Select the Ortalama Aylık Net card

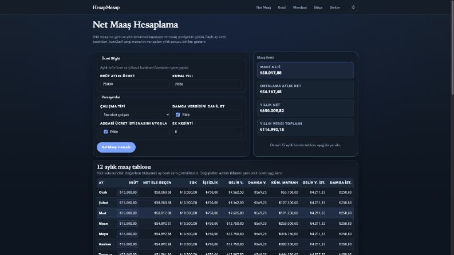(x=305, y=89)
